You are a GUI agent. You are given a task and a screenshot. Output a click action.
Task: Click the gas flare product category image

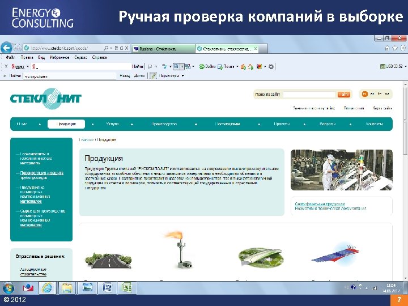tap(179, 250)
